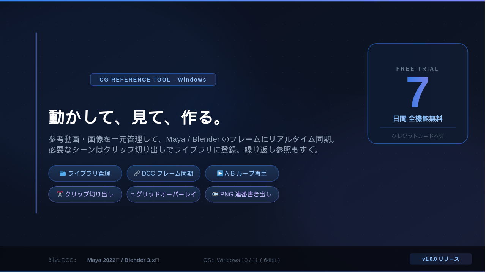Click the v1.0.0 リリース badge

tap(441, 259)
